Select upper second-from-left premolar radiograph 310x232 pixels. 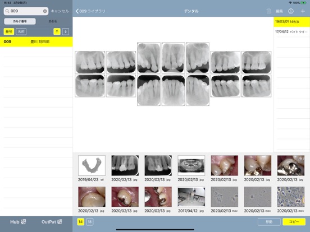point(121,62)
